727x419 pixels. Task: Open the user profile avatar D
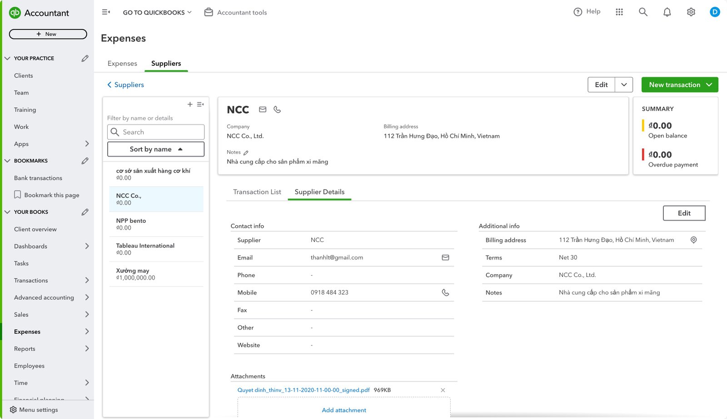(x=715, y=12)
